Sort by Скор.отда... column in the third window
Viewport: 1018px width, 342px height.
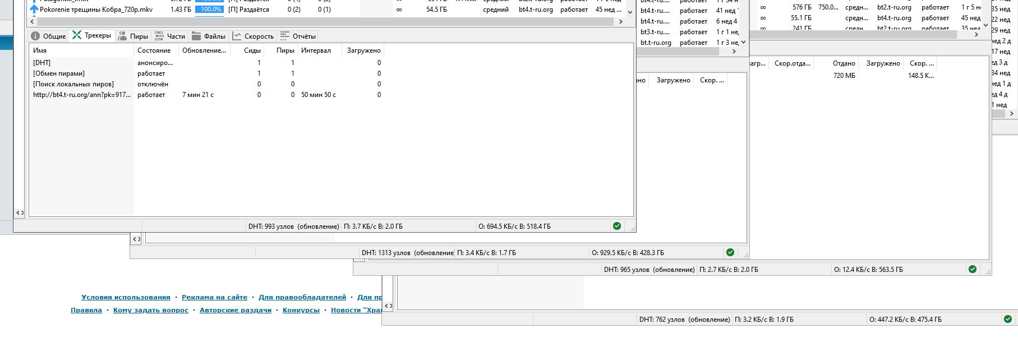coord(792,63)
